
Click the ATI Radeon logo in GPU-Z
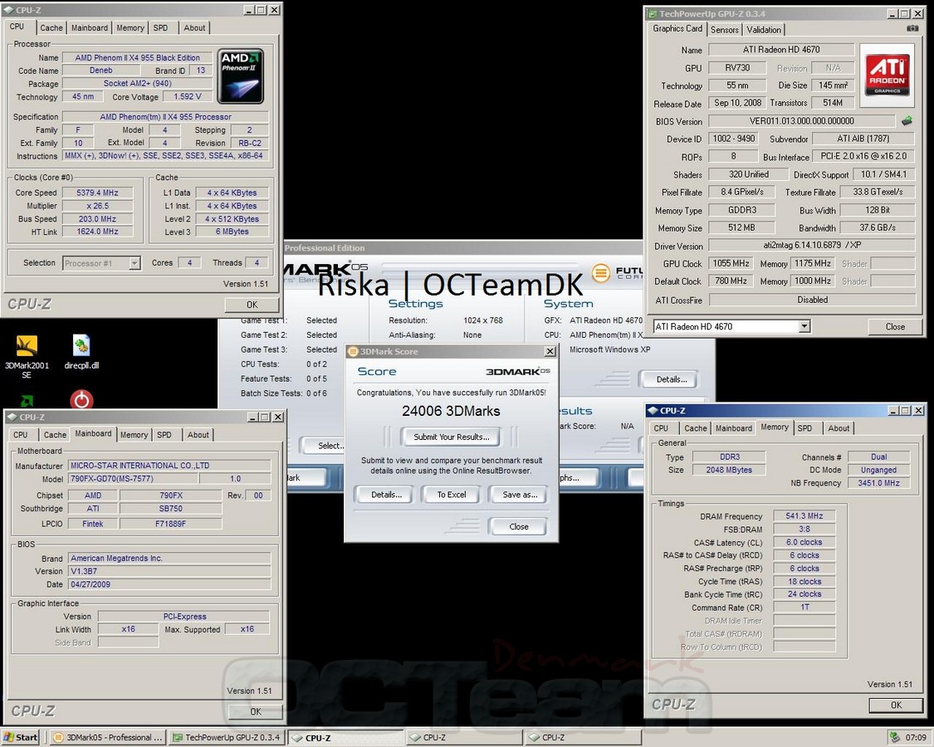(887, 76)
